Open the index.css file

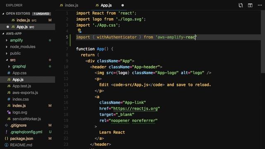click(x=20, y=99)
